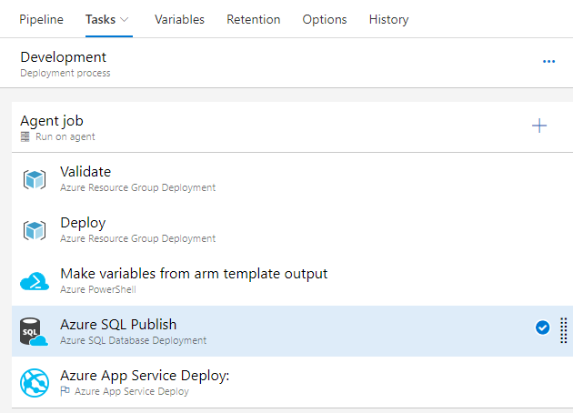Click the Azure SQL database icon
The height and width of the screenshot is (413, 573).
coord(34,331)
